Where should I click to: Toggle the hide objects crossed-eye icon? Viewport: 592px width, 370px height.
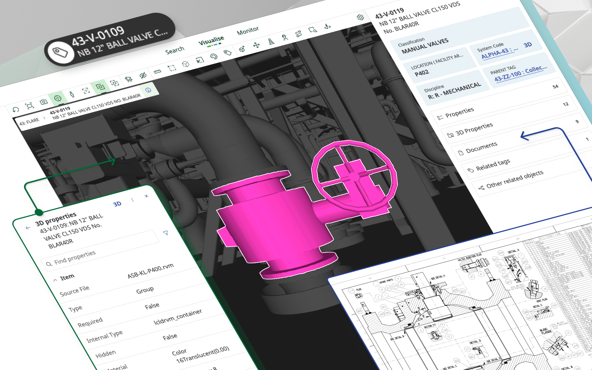click(x=143, y=76)
